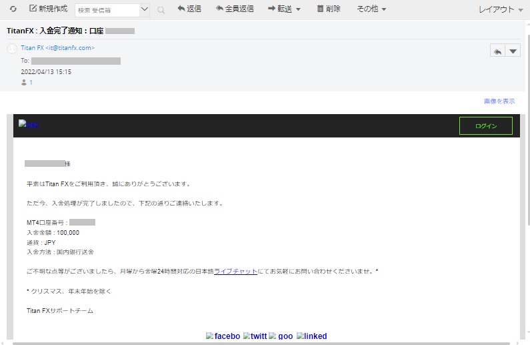Open the google link in footer

[x=281, y=336]
